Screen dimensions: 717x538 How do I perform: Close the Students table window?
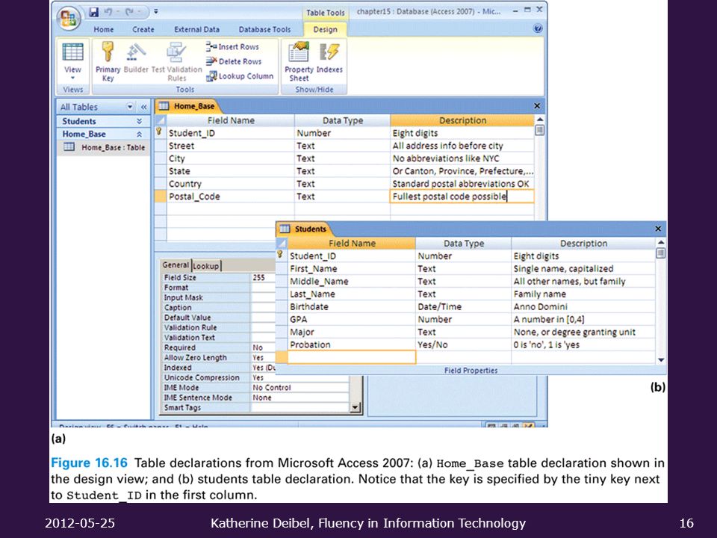tap(658, 229)
